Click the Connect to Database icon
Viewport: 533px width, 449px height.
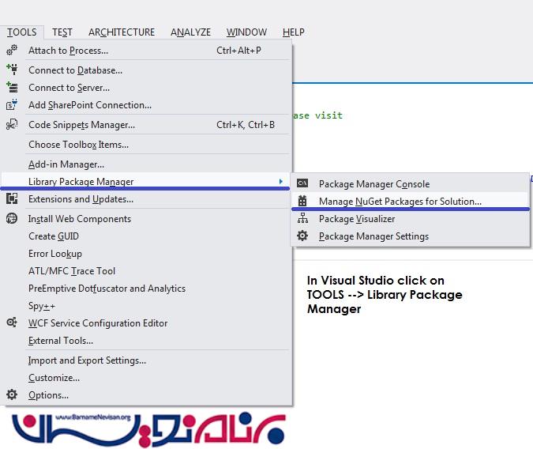pyautogui.click(x=12, y=70)
